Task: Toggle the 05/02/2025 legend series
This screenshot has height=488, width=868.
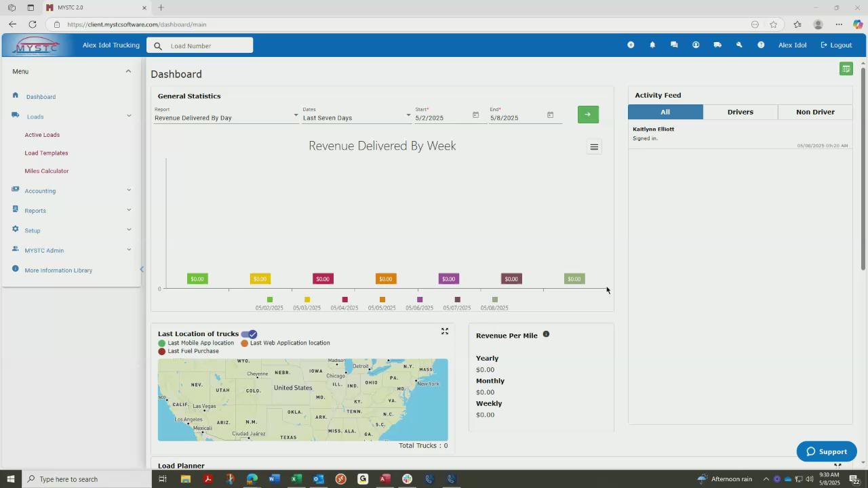Action: pyautogui.click(x=269, y=304)
